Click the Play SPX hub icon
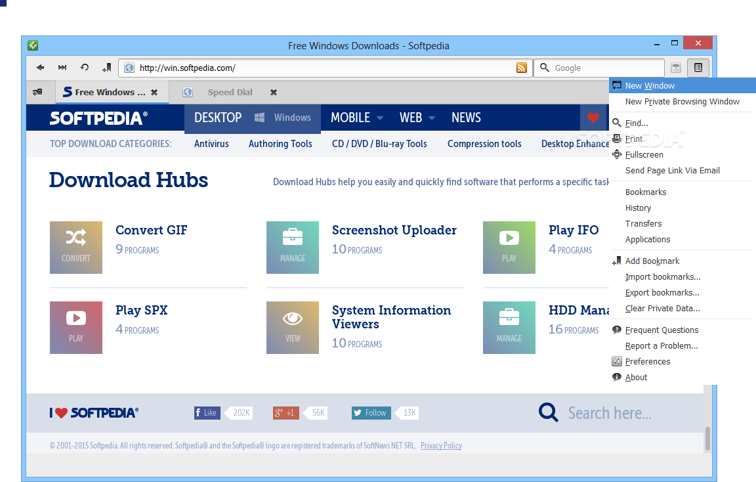The width and height of the screenshot is (756, 482). 76,328
